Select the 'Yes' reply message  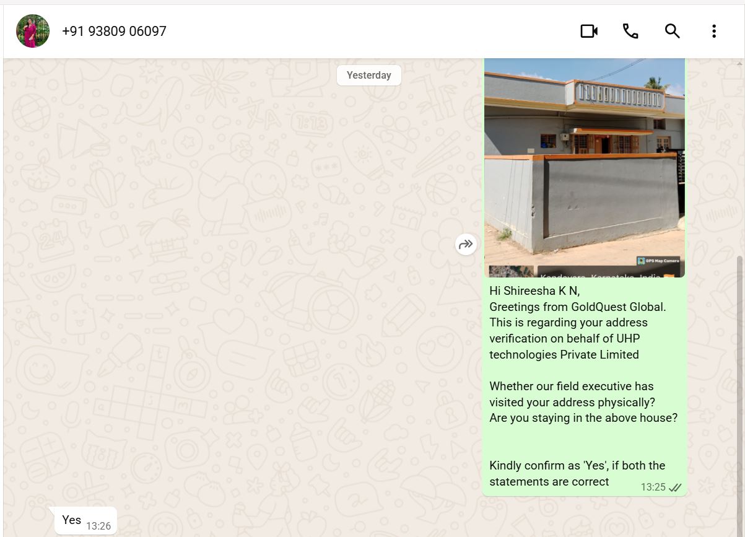[x=85, y=520]
